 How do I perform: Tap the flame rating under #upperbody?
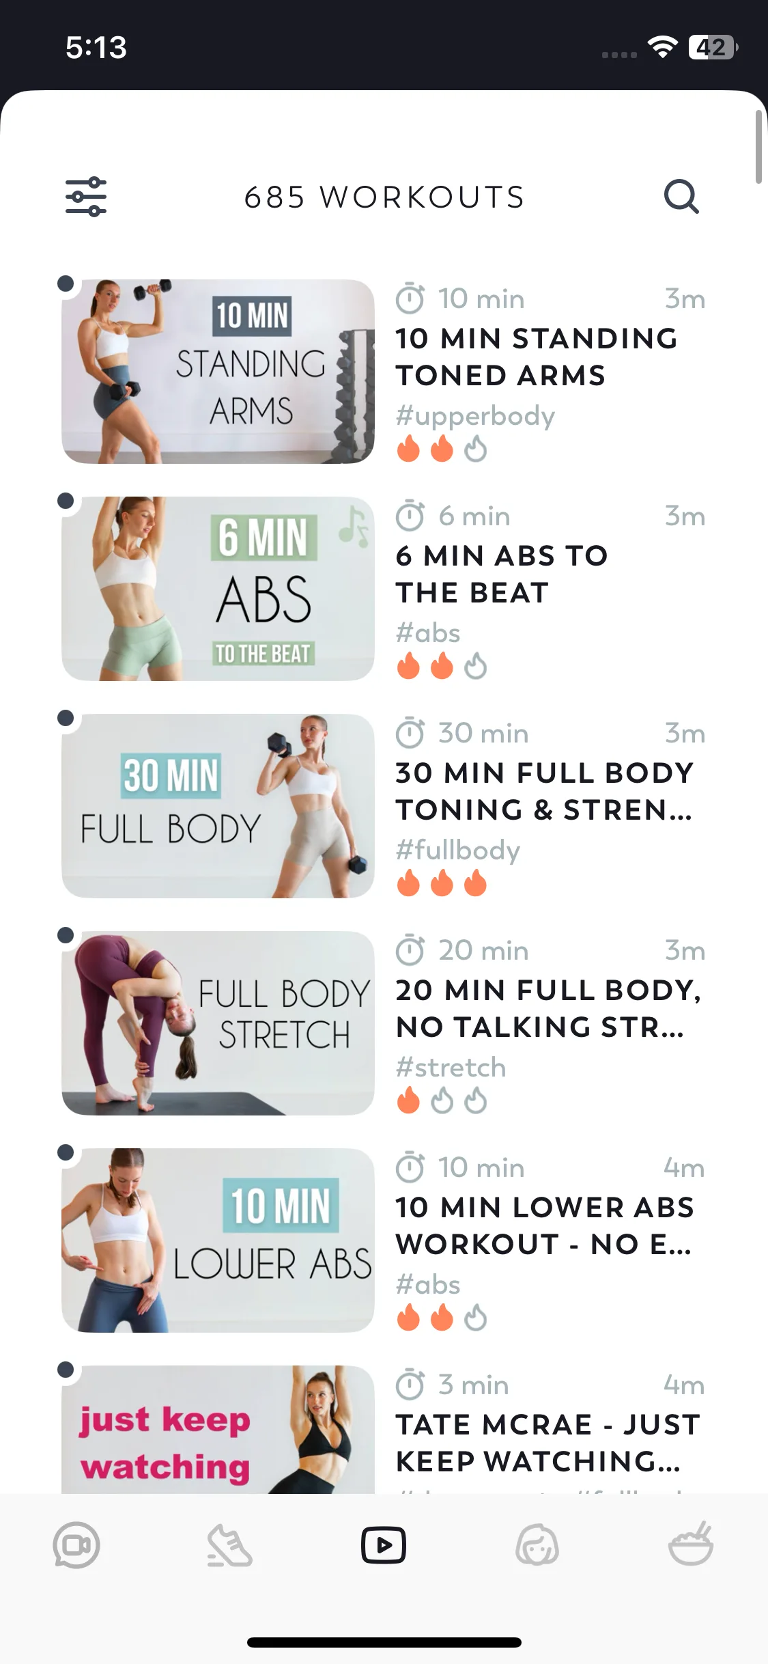click(x=442, y=449)
